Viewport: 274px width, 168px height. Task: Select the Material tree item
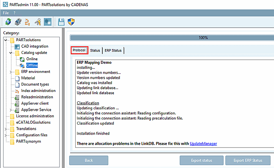(x=28, y=78)
